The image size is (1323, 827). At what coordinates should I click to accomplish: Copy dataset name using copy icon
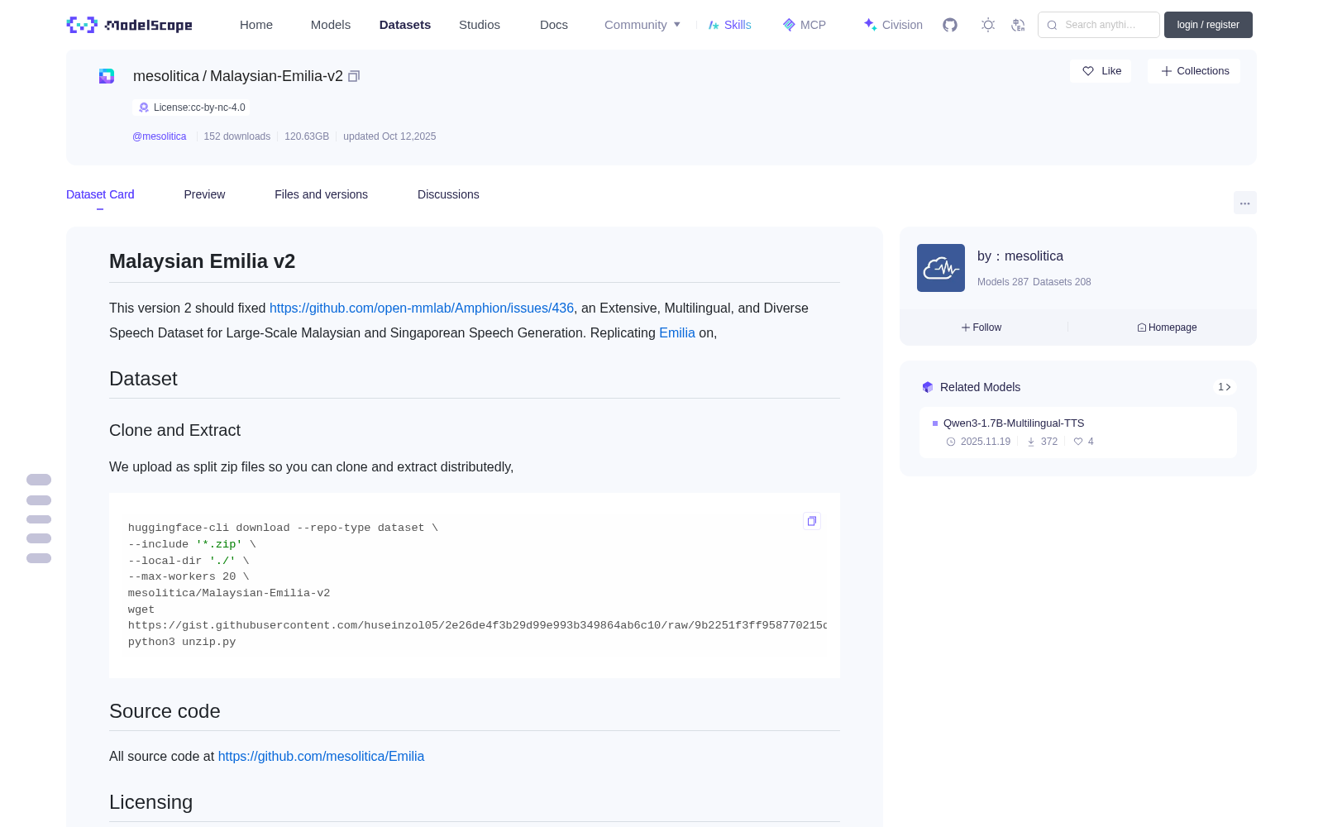(x=354, y=76)
